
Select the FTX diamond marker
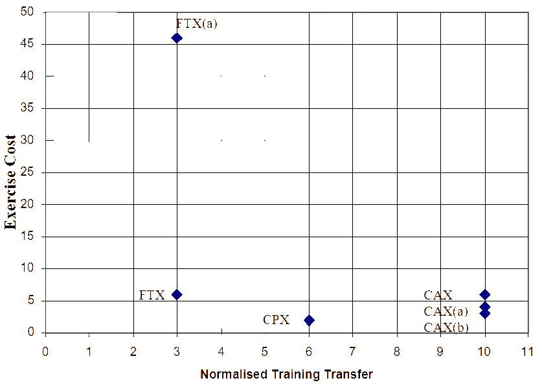[177, 295]
